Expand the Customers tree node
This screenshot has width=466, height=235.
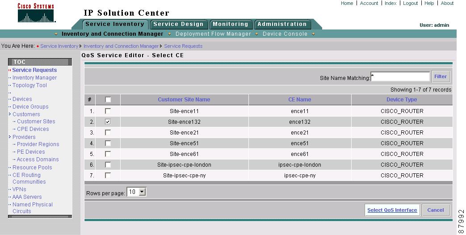coord(10,114)
